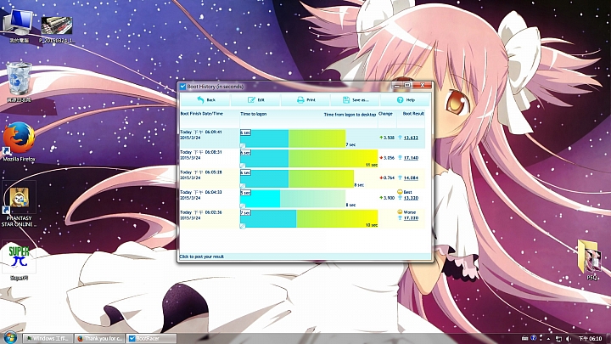Click the volume speaker tray icon
The height and width of the screenshot is (344, 611).
click(x=568, y=339)
